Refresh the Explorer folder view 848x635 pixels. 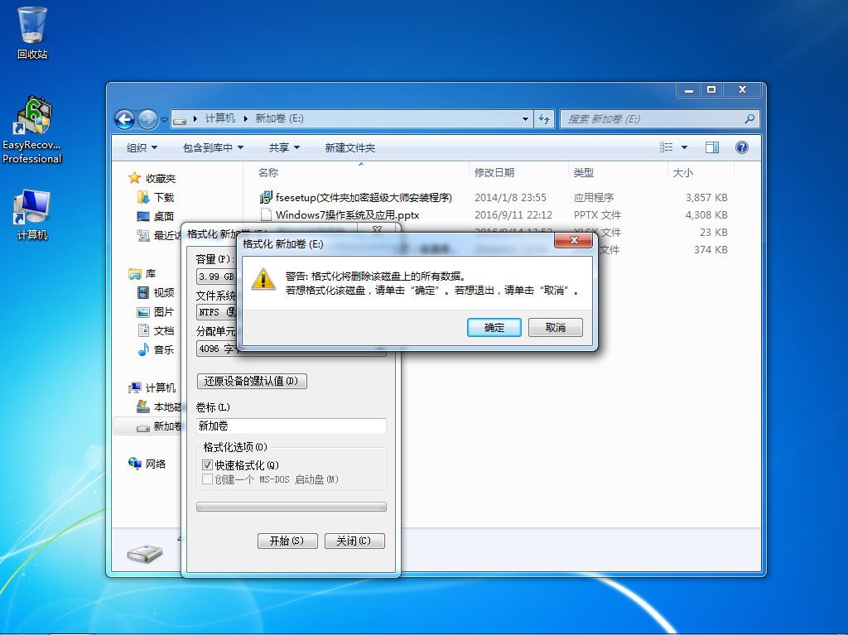tap(544, 119)
